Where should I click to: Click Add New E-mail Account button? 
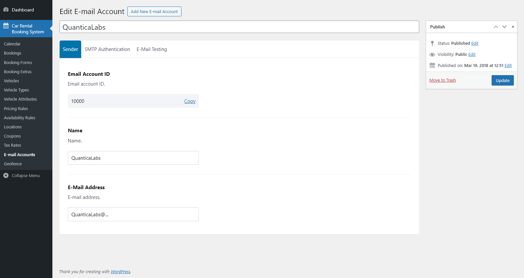coord(154,11)
